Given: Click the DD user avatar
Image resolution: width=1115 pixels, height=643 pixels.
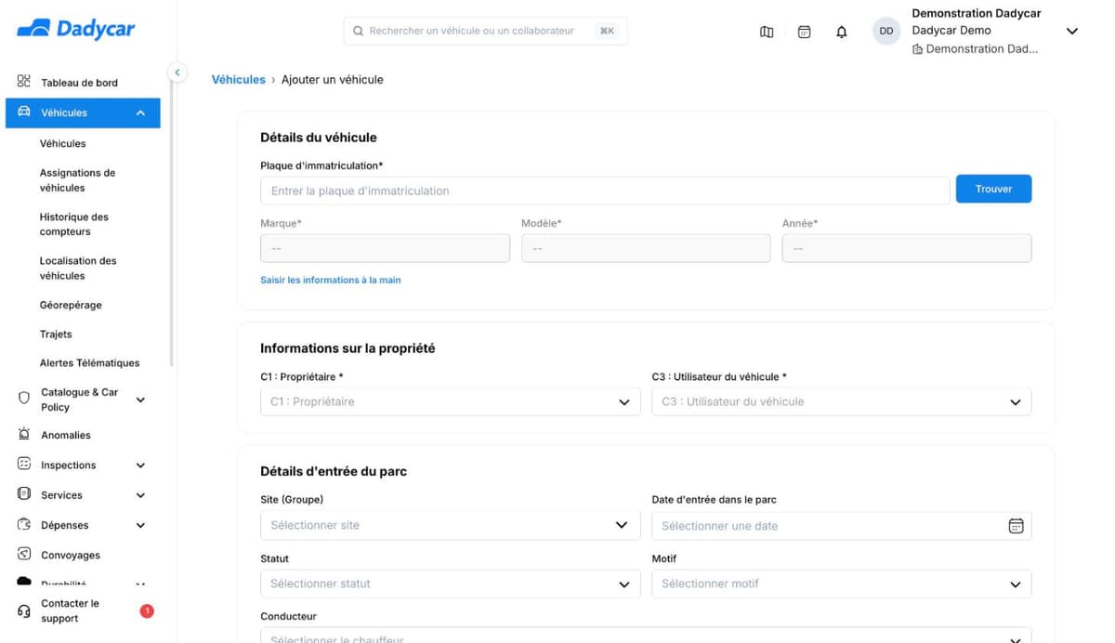Looking at the screenshot, I should (x=886, y=31).
